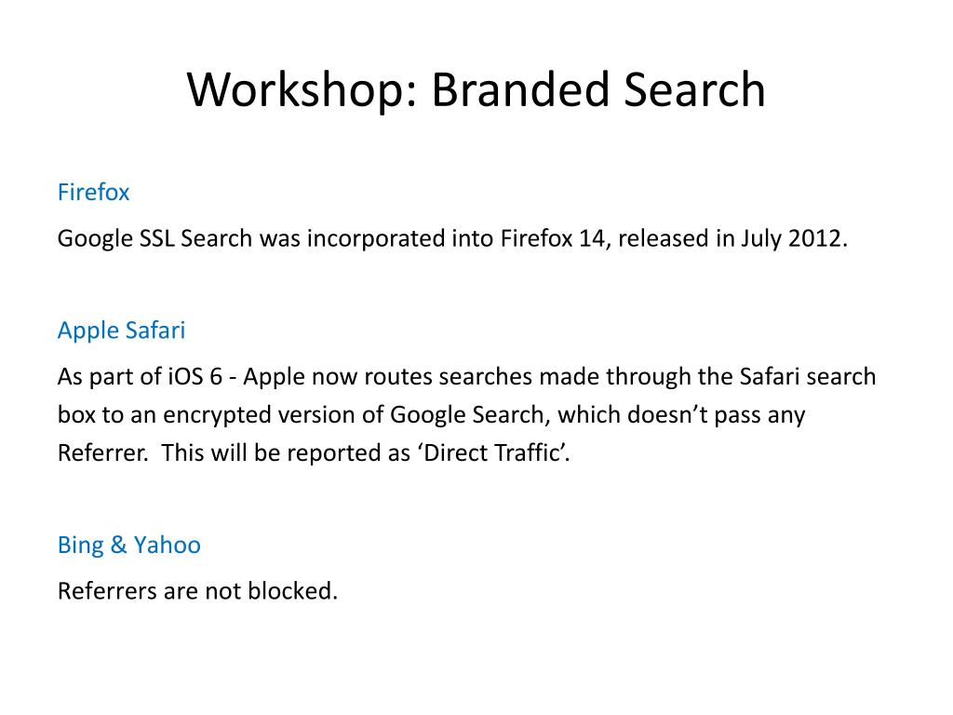Screen dimensions: 953x715
Task: Click the phrase 'Google Search, which doesn't pass any'
Action: pos(597,414)
